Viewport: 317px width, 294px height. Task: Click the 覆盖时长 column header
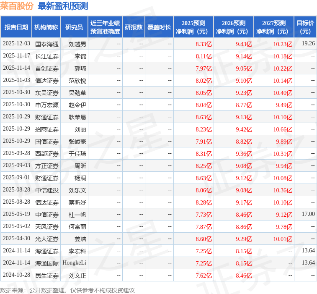(x=159, y=27)
